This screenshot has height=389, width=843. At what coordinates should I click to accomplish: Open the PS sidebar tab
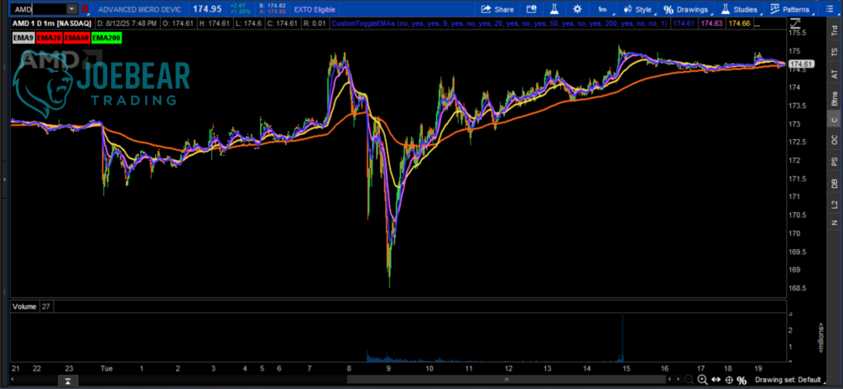tap(835, 162)
